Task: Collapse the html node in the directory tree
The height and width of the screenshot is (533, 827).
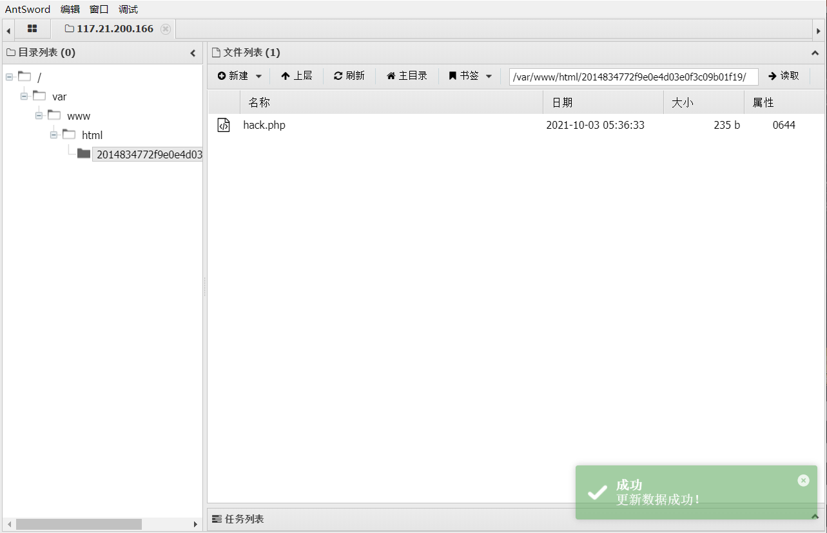Action: pyautogui.click(x=54, y=135)
